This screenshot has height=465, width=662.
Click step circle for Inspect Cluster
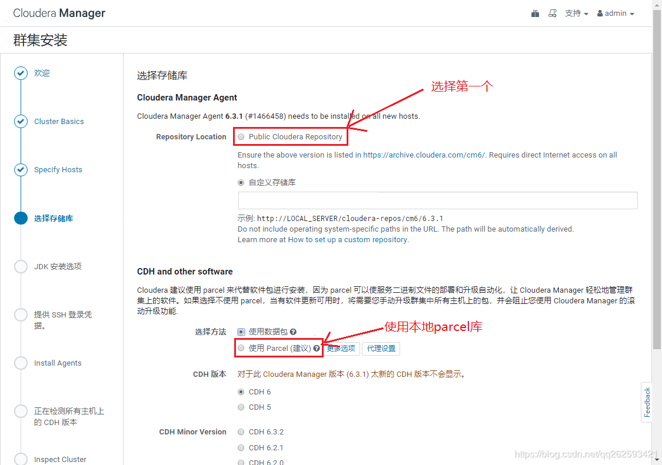[21, 459]
